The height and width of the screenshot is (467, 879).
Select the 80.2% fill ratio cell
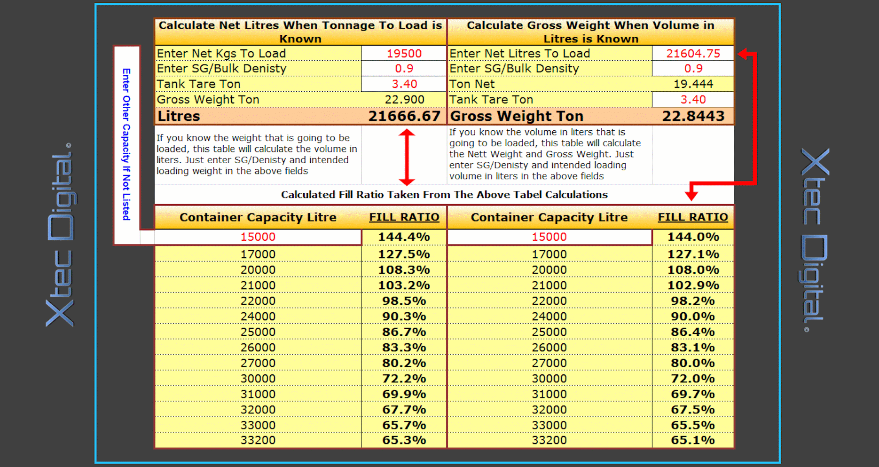404,363
